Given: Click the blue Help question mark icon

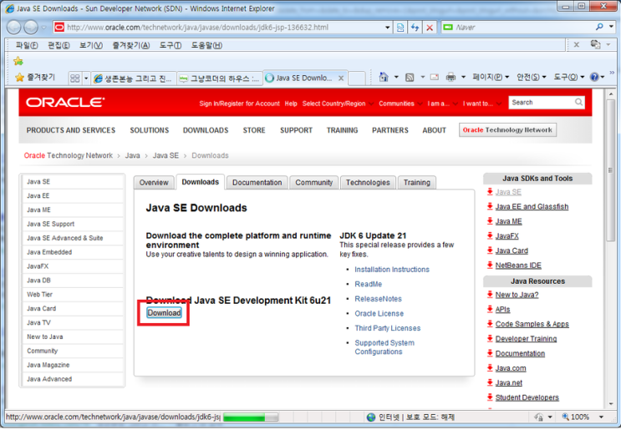Looking at the screenshot, I should (594, 77).
